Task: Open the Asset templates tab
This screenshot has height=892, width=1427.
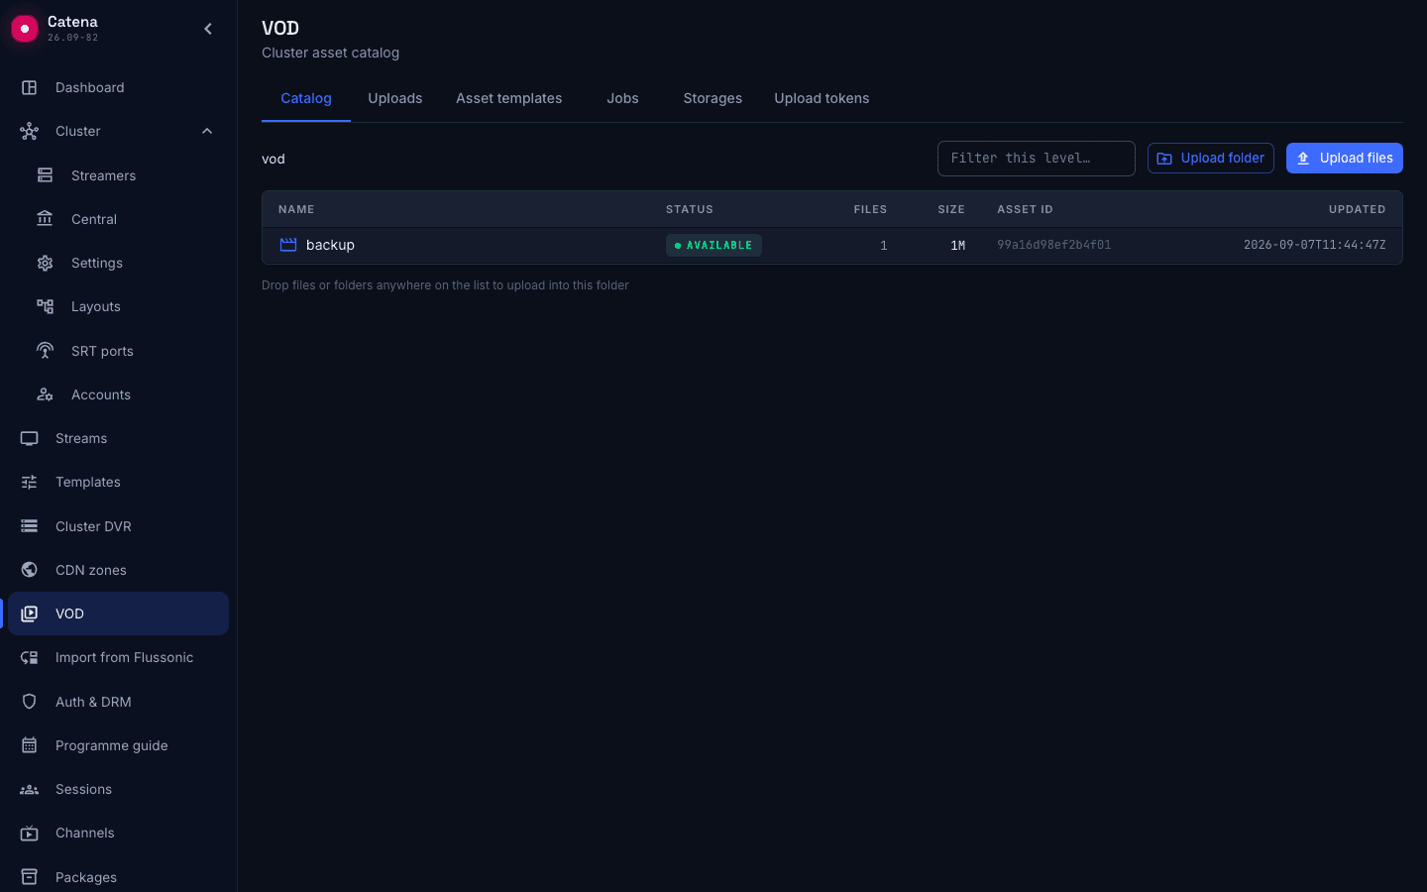Action: point(509,98)
